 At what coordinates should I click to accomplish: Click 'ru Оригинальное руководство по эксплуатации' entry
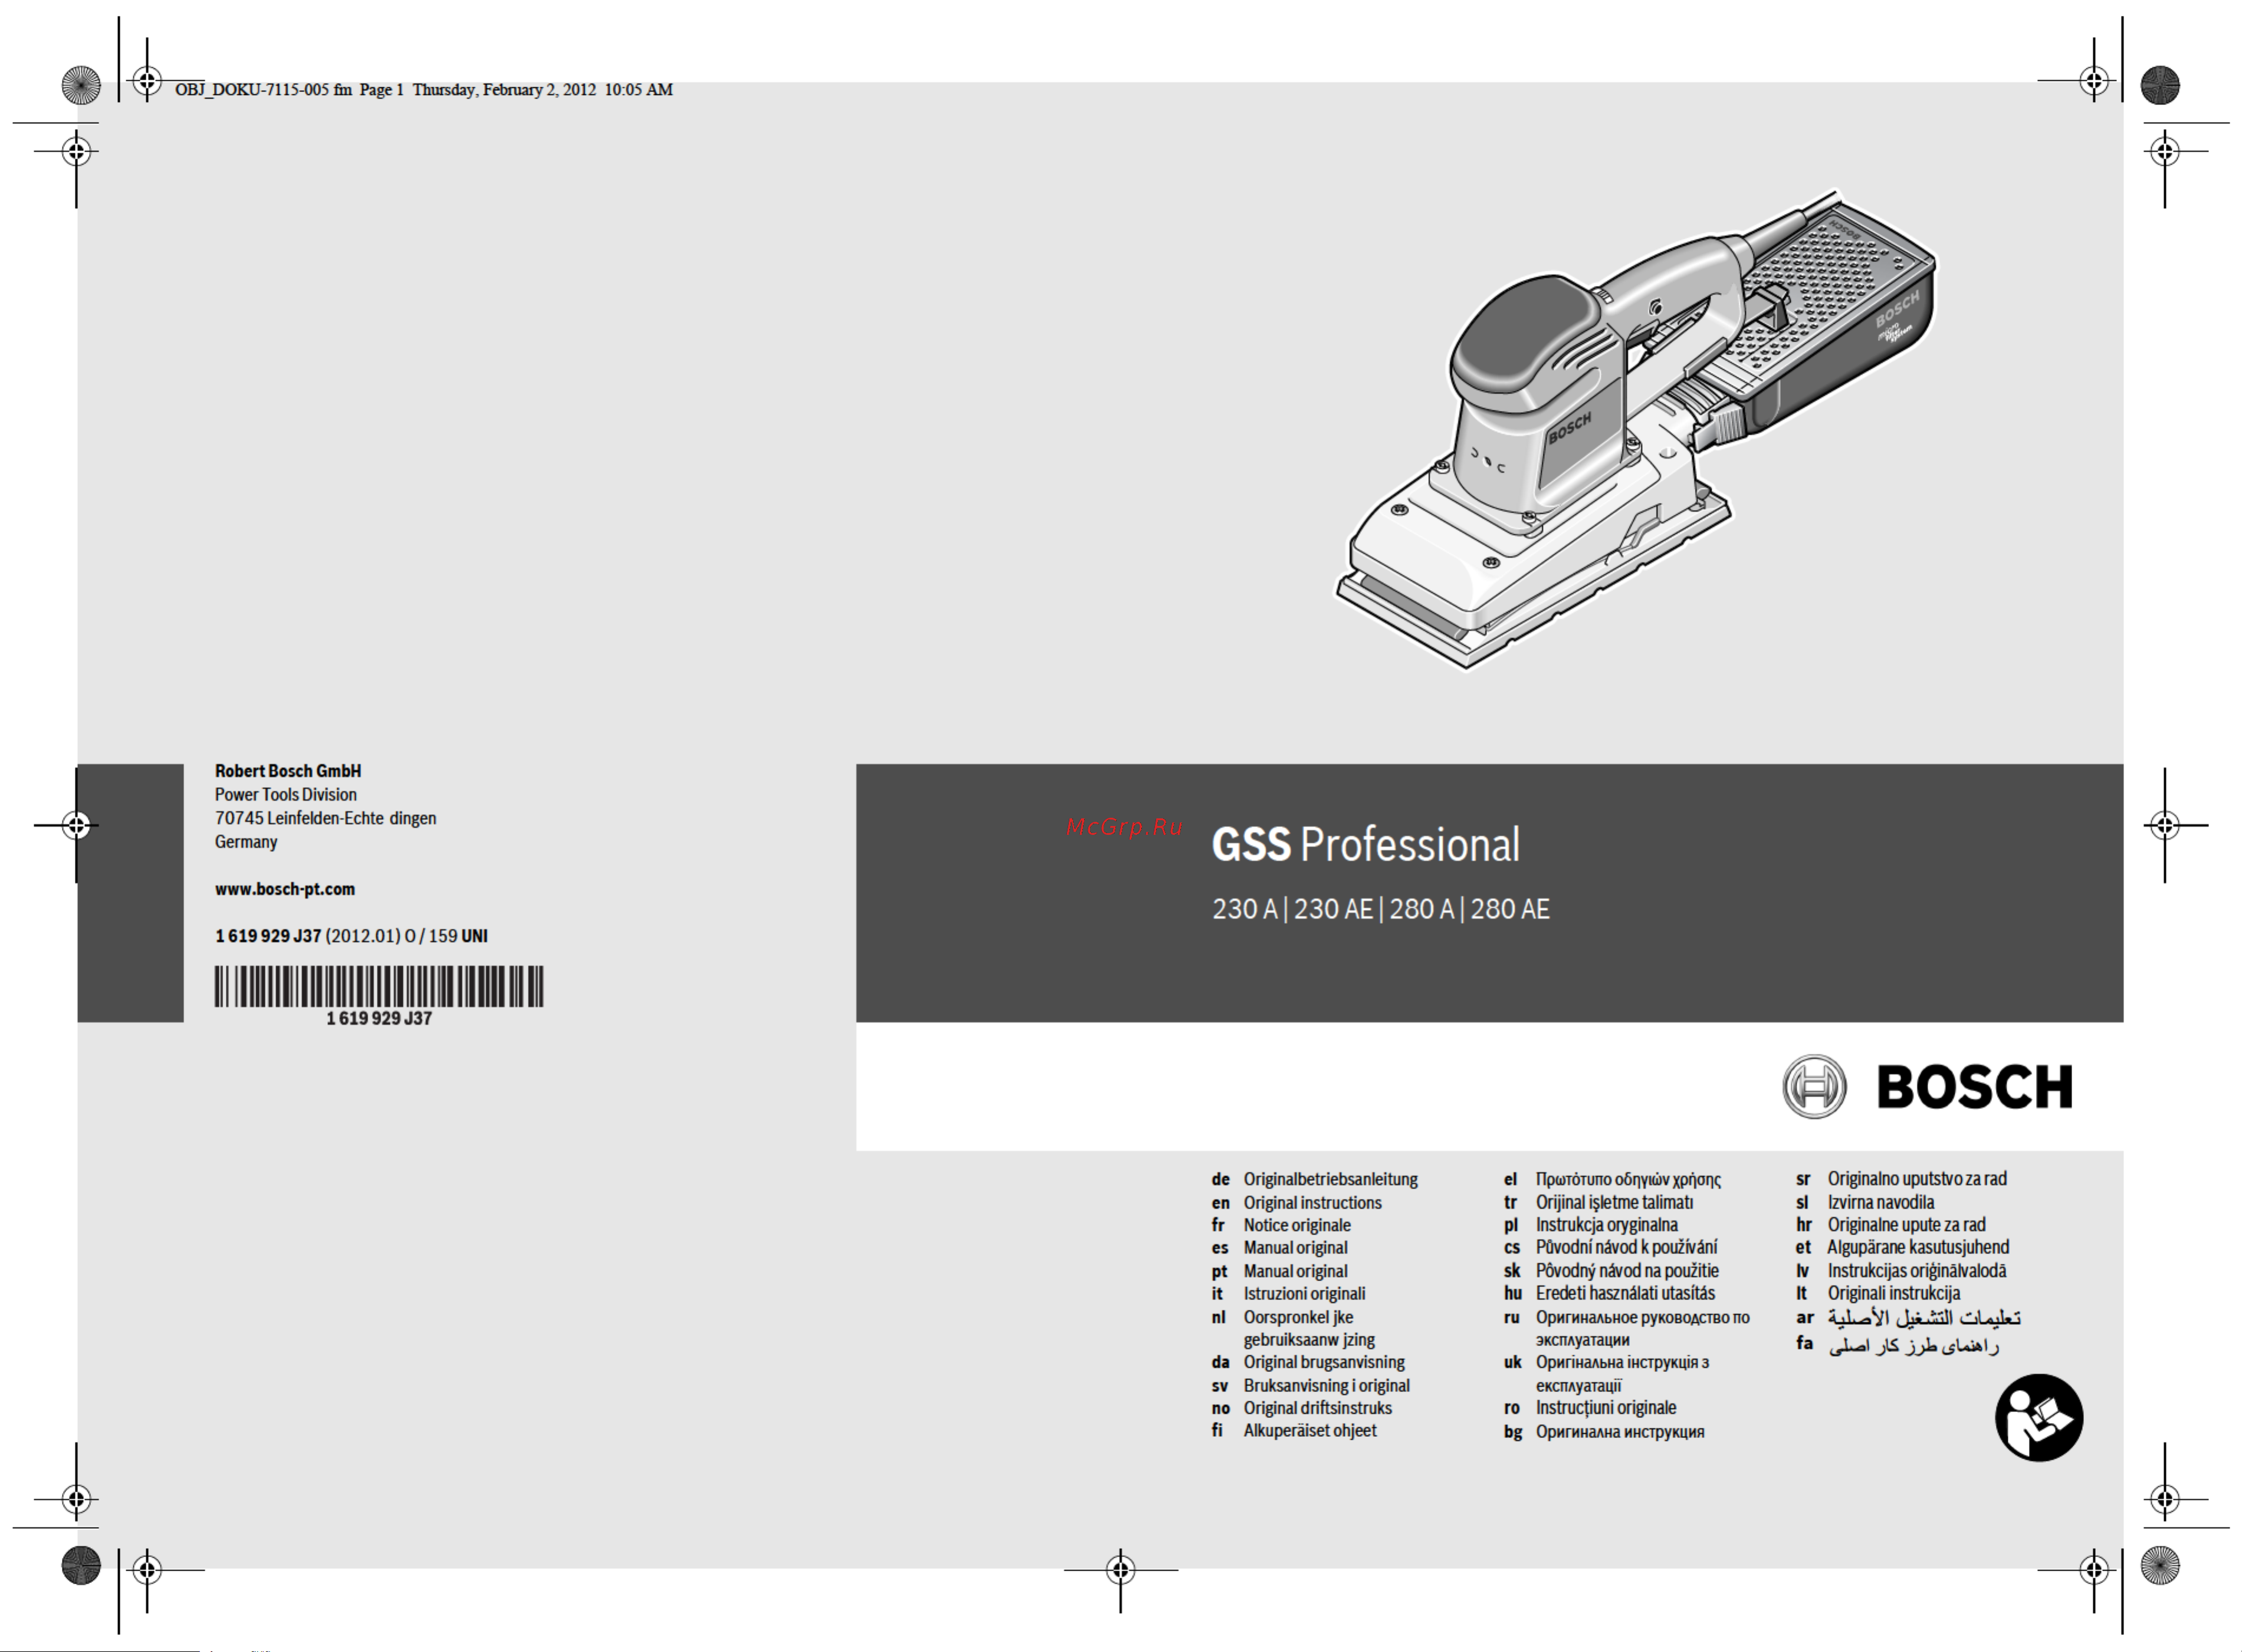pos(1627,1329)
